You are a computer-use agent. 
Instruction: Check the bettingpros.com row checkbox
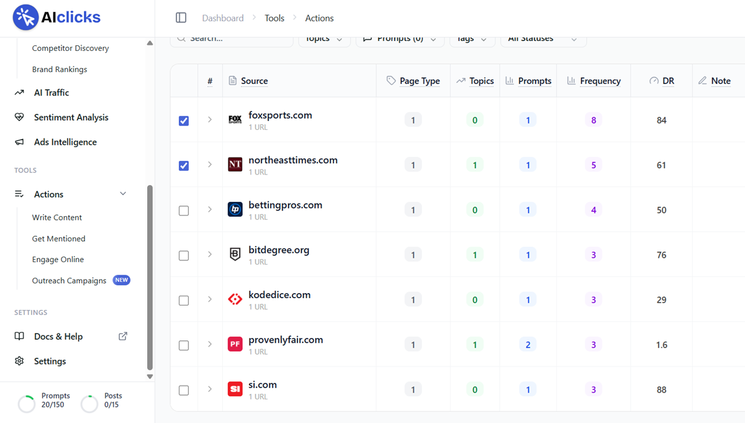point(184,211)
